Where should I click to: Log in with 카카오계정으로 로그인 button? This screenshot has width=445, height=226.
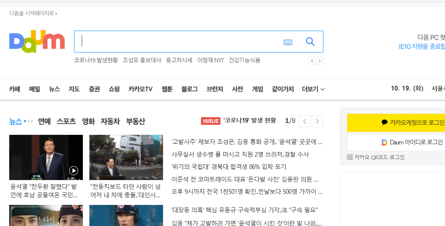[x=396, y=123]
